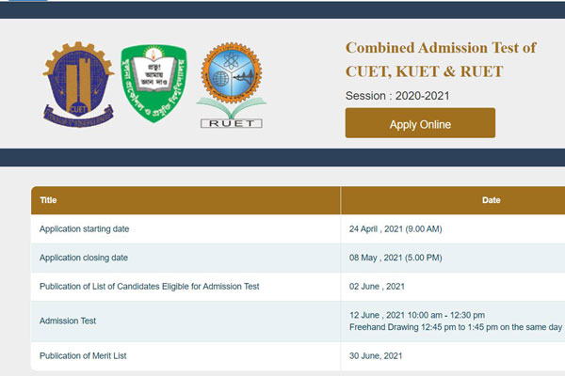Click the 12 June, 2021 10:00 am time text
565x376 pixels.
pyautogui.click(x=417, y=315)
